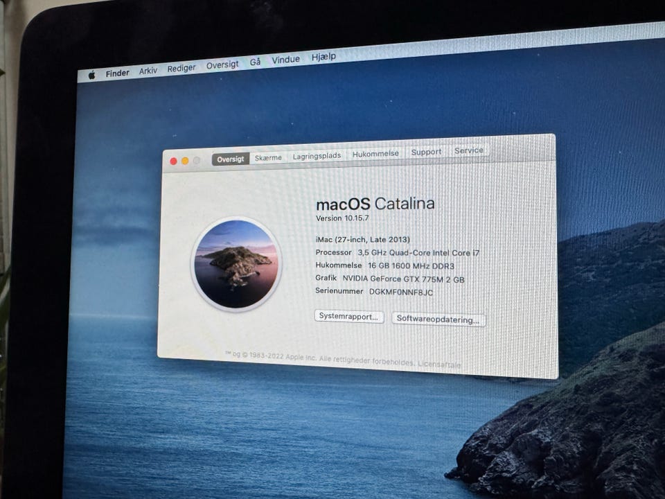This screenshot has width=665, height=499.
Task: Click the Systemrapport... button
Action: tap(348, 317)
